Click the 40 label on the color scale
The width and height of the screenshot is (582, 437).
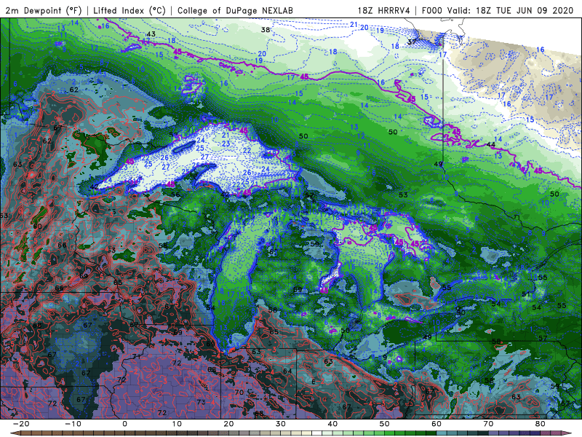click(x=332, y=424)
